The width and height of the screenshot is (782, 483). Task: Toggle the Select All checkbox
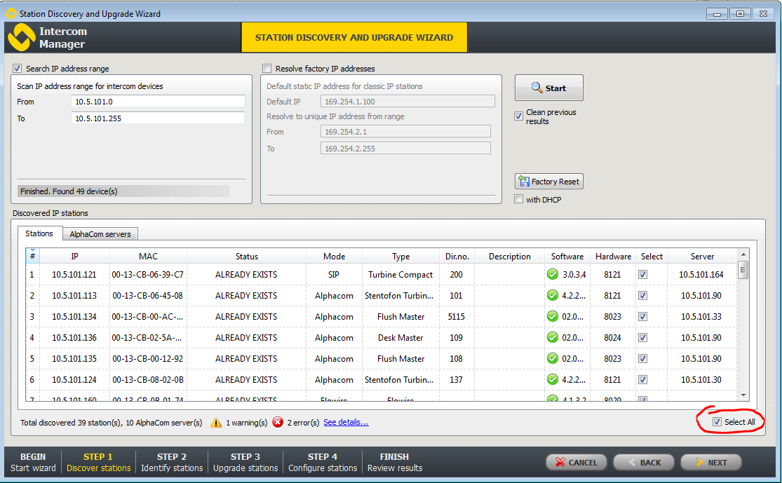click(x=717, y=422)
